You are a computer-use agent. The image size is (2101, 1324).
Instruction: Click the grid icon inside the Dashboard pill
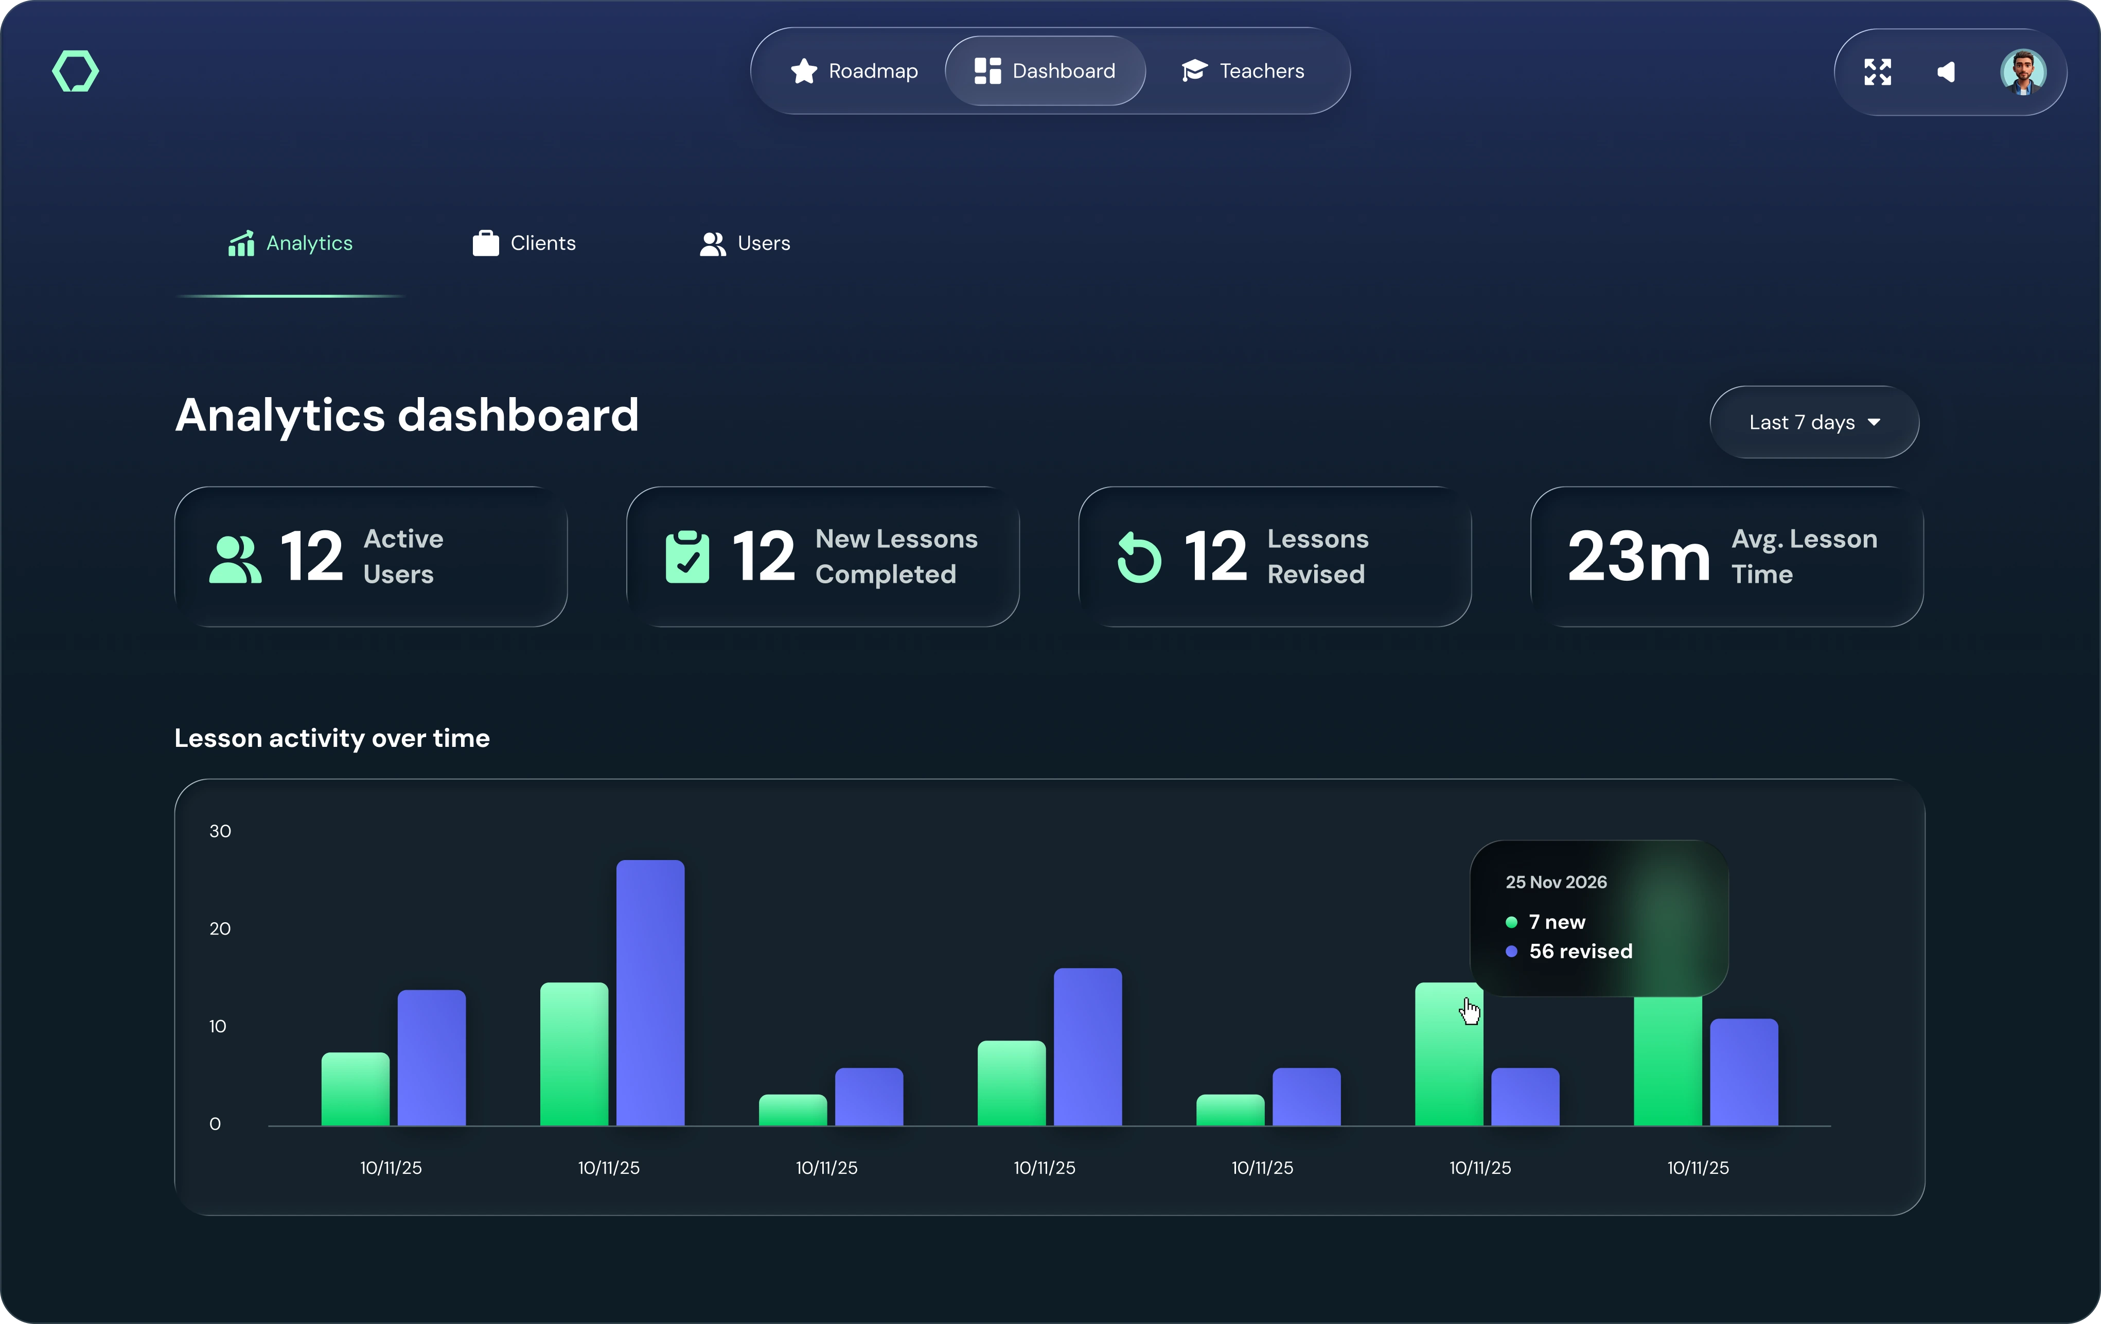point(987,70)
